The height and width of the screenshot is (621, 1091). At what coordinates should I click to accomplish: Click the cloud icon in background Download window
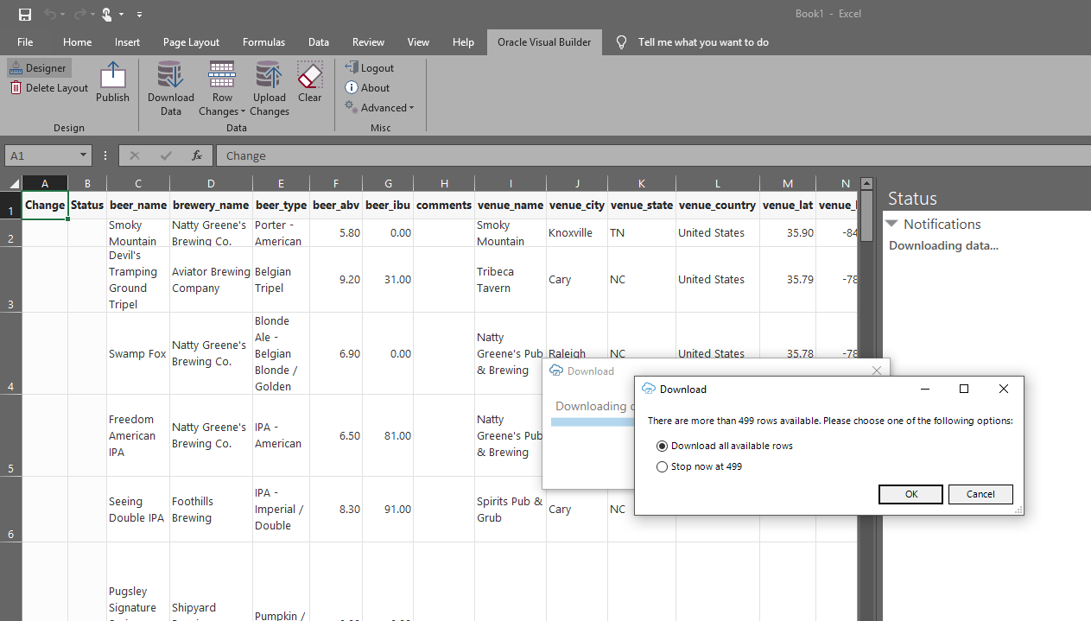point(556,371)
